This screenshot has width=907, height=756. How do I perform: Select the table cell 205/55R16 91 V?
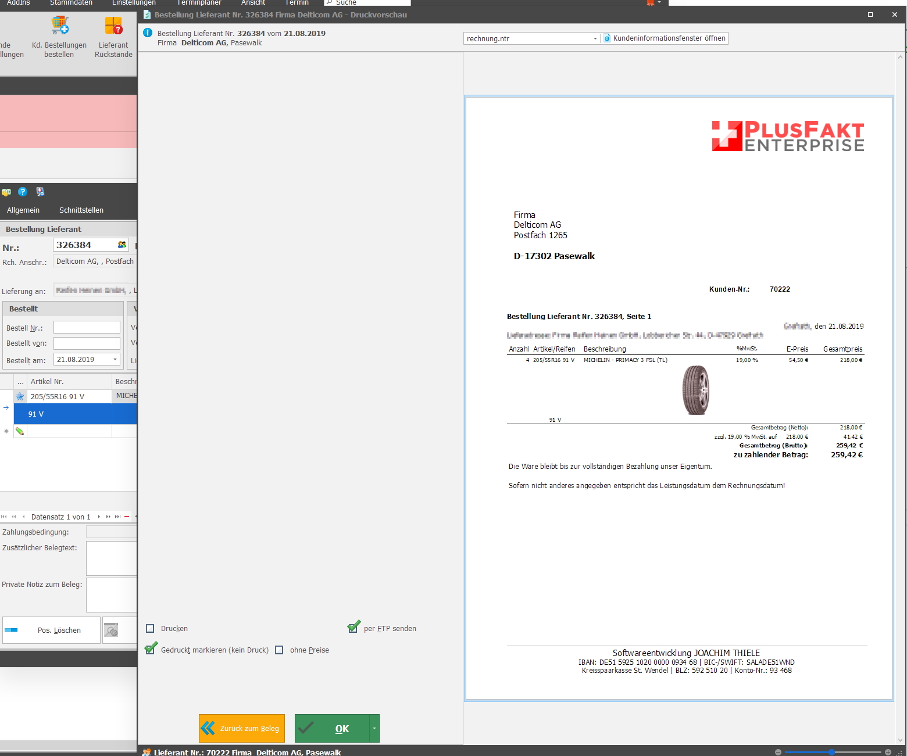point(69,396)
